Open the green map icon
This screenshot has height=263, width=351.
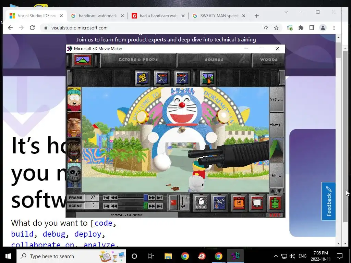coord(275,202)
